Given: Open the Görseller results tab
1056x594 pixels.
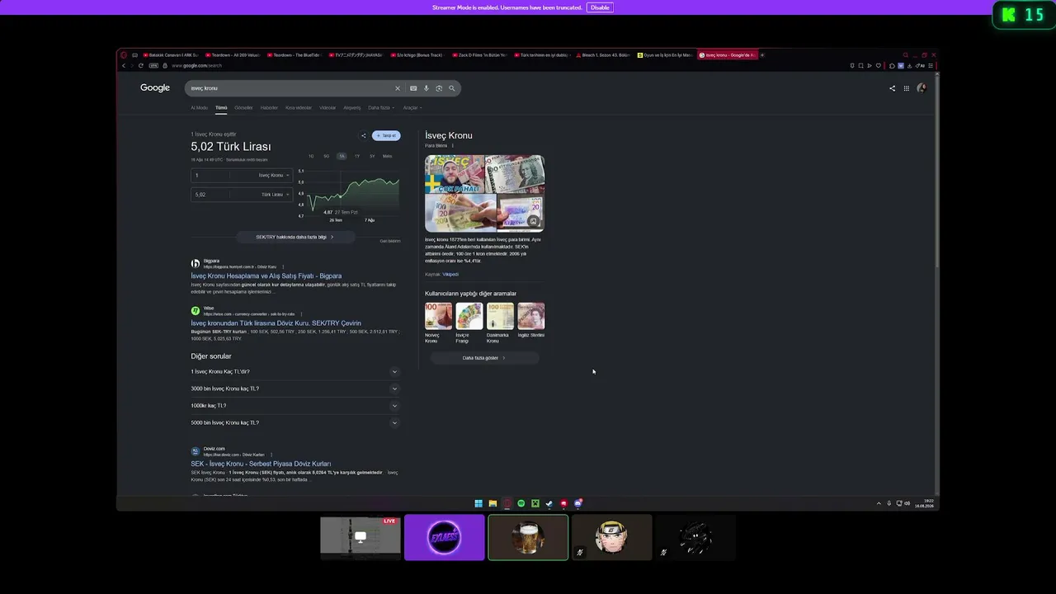Looking at the screenshot, I should point(243,107).
